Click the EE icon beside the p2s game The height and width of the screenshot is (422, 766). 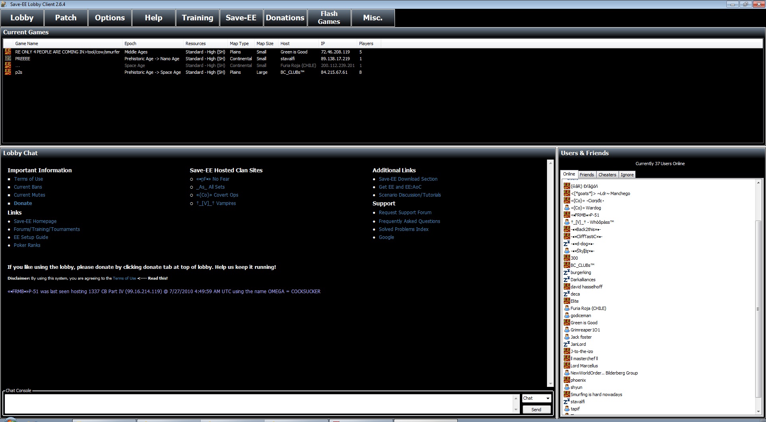pos(8,72)
